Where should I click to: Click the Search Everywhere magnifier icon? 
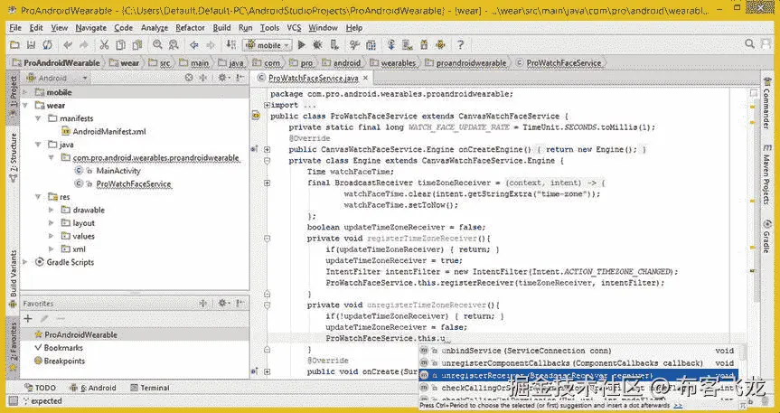pyautogui.click(x=749, y=44)
